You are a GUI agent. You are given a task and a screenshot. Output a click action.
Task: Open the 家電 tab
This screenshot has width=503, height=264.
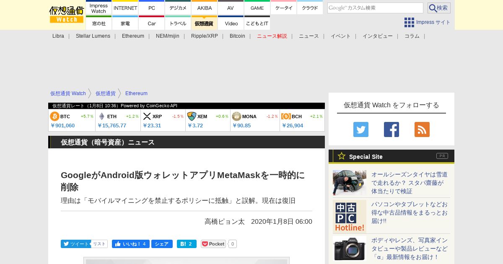point(125,23)
